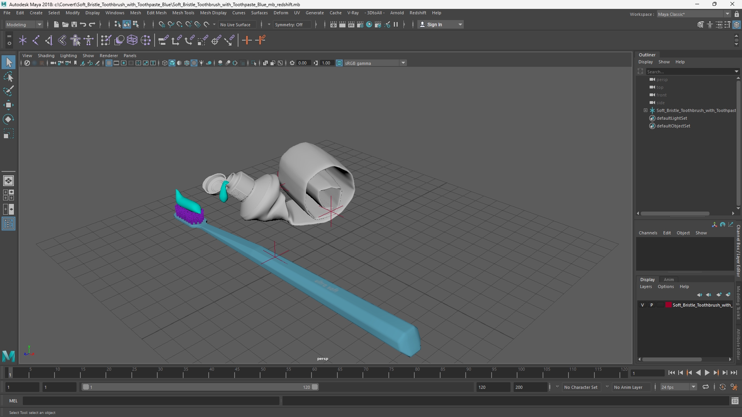
Task: Switch to four view layout
Action: [x=9, y=195]
